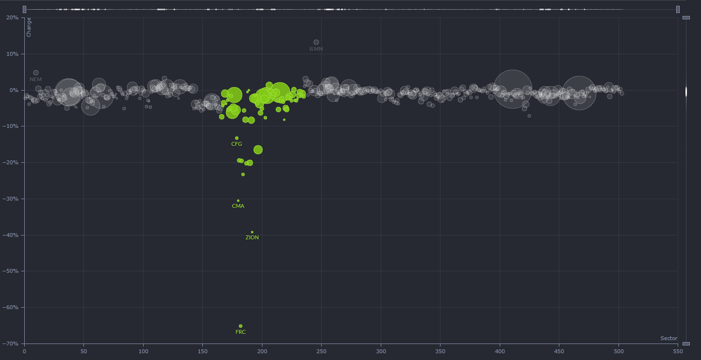The image size is (701, 360).
Task: Click the 450 x-axis tick label
Action: tap(559, 350)
